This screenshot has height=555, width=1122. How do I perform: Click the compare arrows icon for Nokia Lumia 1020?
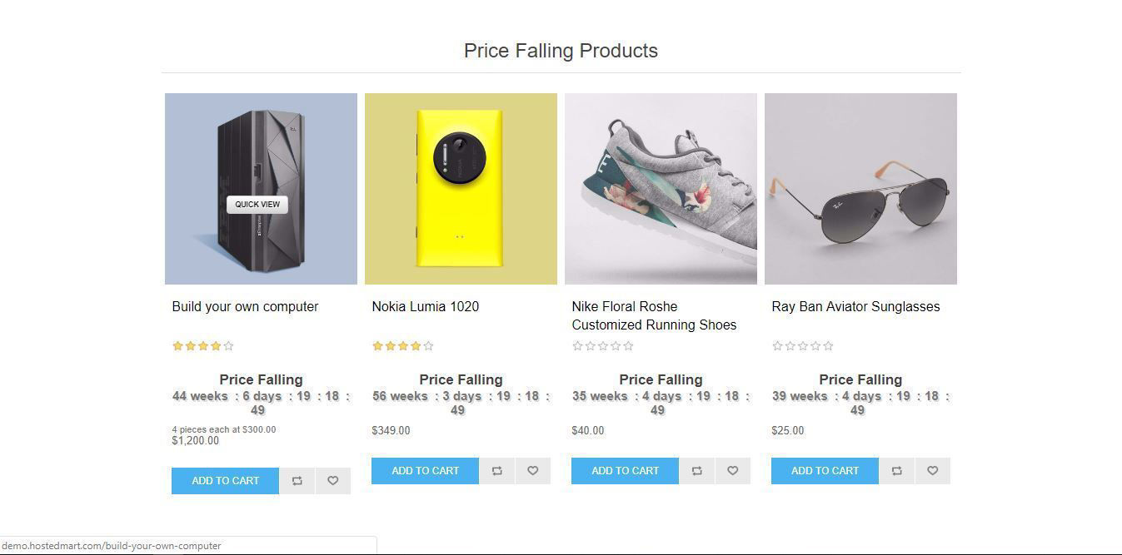[497, 470]
